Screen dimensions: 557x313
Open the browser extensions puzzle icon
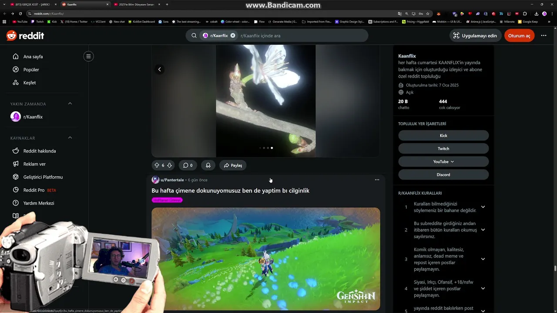point(525,13)
